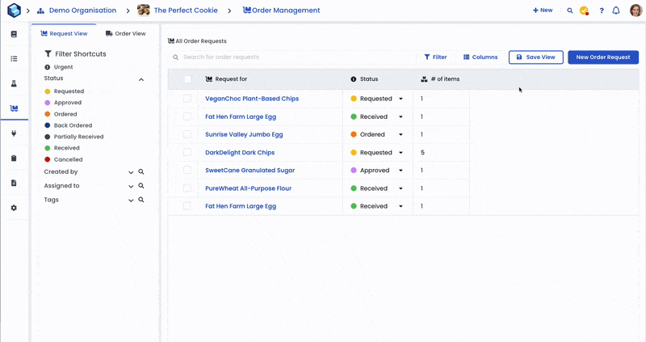Tick the checkbox for DarkDelight Dark Chips
The image size is (646, 342).
[187, 152]
